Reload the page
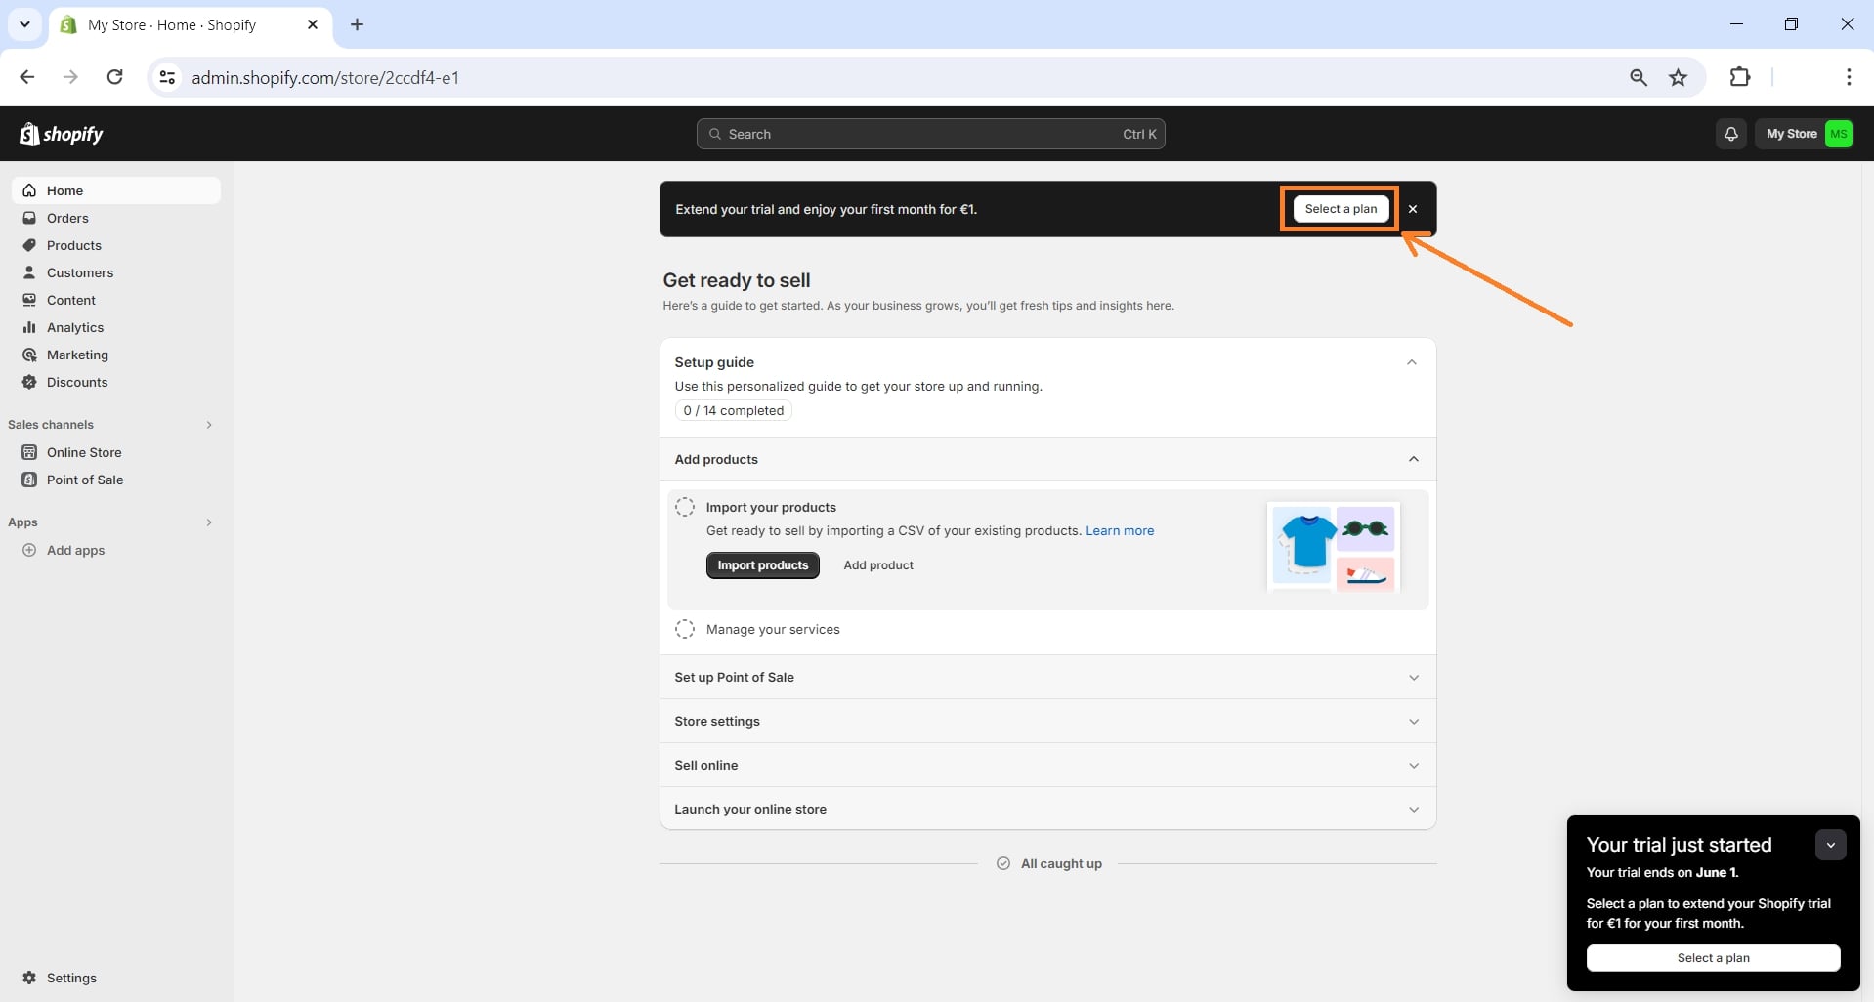The image size is (1874, 1002). 114,77
